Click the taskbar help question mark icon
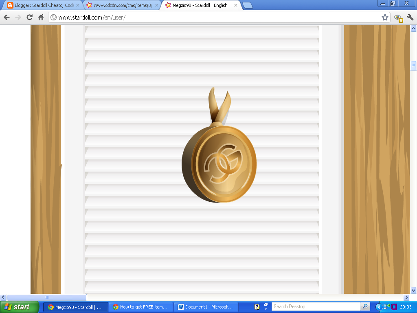417x313 pixels. pos(257,307)
